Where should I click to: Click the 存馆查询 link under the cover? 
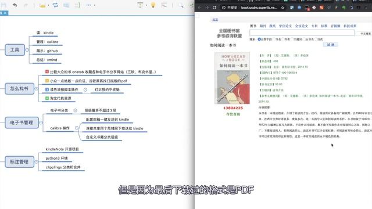[x=233, y=114]
